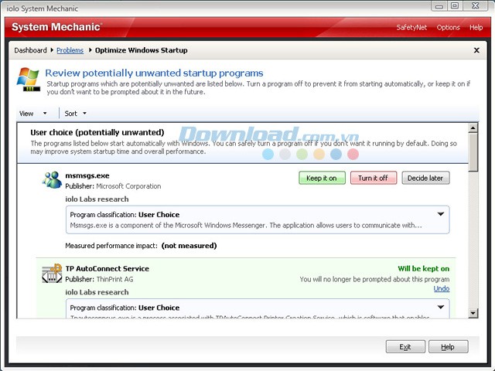Go back to Problems via breadcrumb link
The width and height of the screenshot is (495, 371).
(70, 50)
